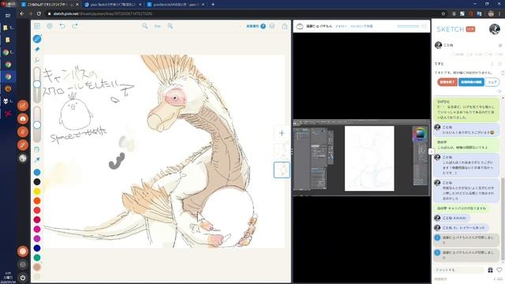
Task: Click the share/export icon in canvas toolbar
Action: (x=285, y=26)
